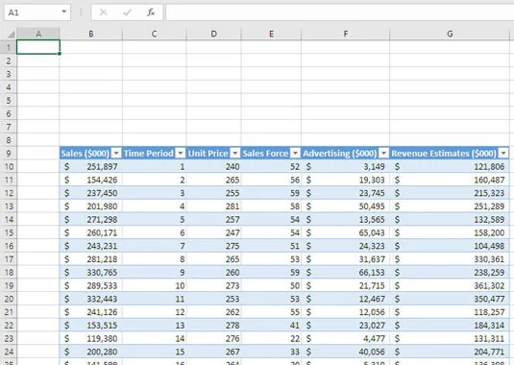Image resolution: width=514 pixels, height=365 pixels.
Task: Open the Revenue Estimates ($000) filter dropdown
Action: [x=503, y=153]
